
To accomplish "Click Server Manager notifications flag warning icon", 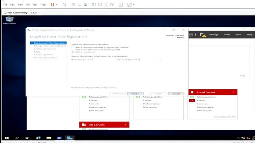I will (x=203, y=35).
